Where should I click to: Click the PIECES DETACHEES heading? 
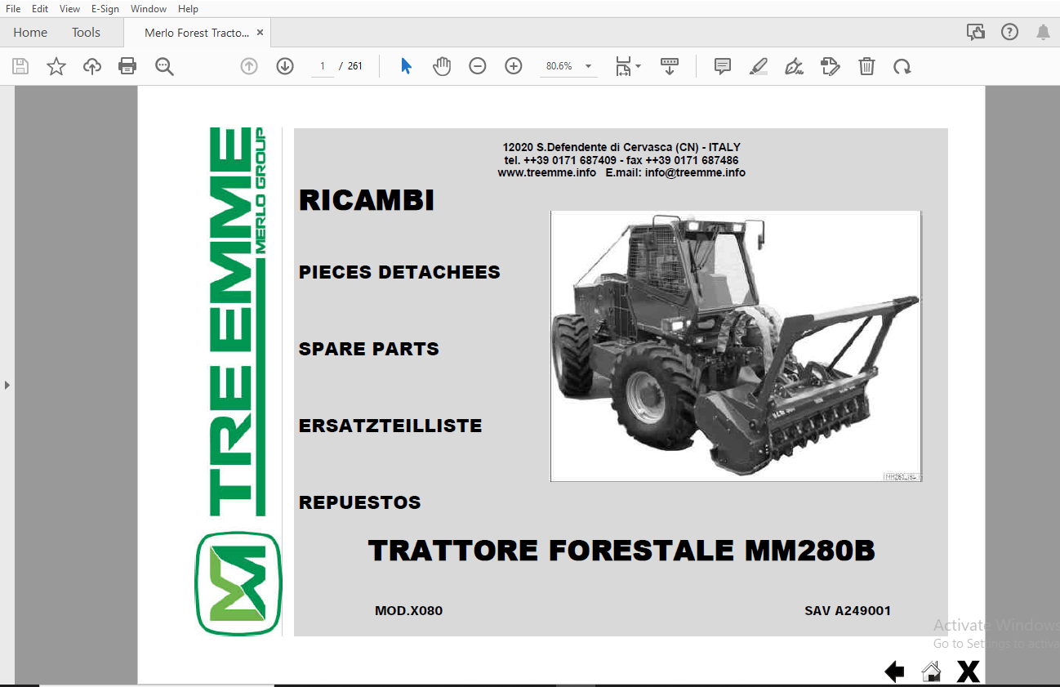click(x=399, y=272)
